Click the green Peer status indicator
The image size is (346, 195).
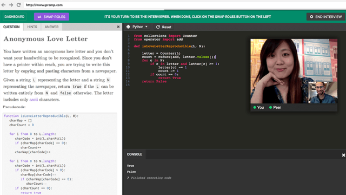tap(270, 107)
